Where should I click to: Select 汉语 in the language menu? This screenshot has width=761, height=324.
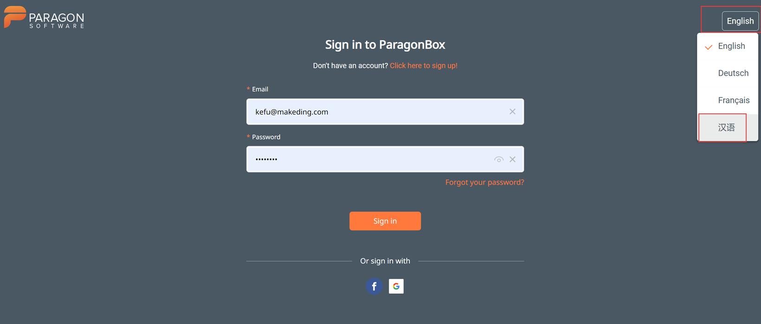point(726,127)
